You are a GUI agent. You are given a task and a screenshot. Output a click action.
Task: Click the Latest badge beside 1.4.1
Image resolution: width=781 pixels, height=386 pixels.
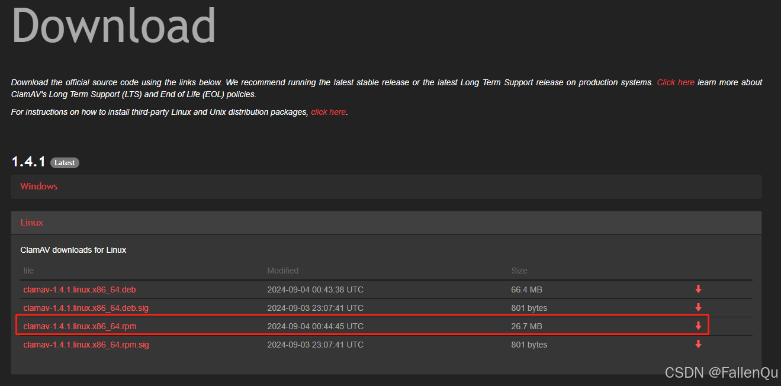click(65, 163)
